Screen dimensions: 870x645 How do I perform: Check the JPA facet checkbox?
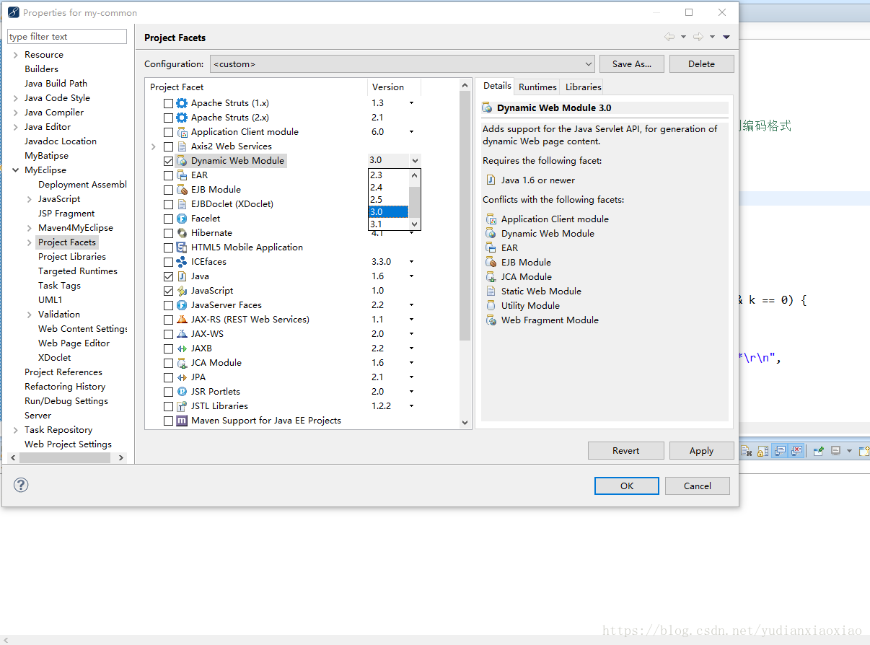[169, 377]
